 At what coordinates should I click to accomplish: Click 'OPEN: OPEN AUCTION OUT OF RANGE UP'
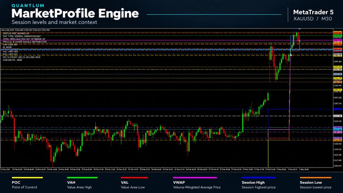[24, 39]
